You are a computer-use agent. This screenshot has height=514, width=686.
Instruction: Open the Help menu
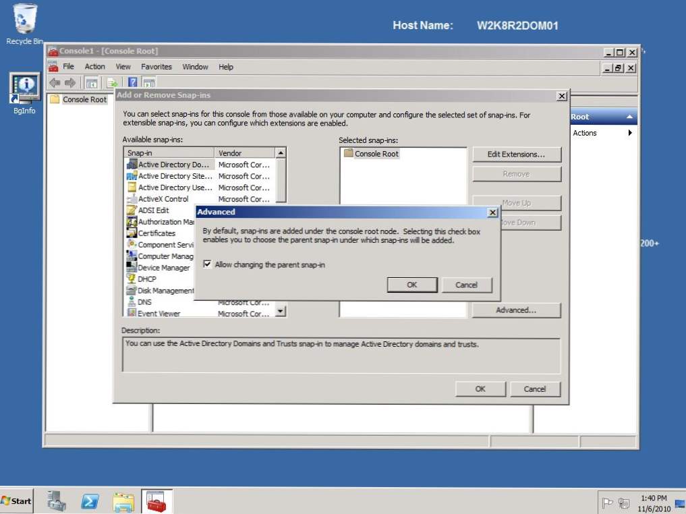tap(226, 67)
